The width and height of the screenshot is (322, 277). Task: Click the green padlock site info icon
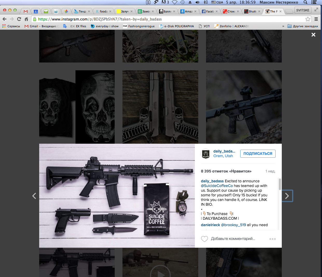click(35, 19)
